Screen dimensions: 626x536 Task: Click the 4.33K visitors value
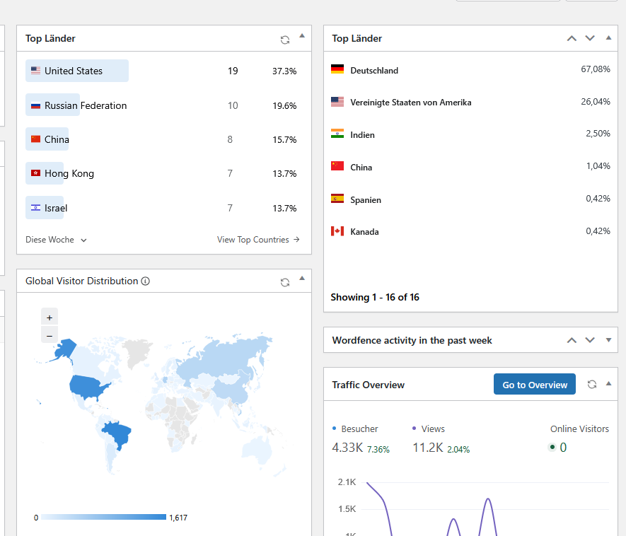pos(347,448)
